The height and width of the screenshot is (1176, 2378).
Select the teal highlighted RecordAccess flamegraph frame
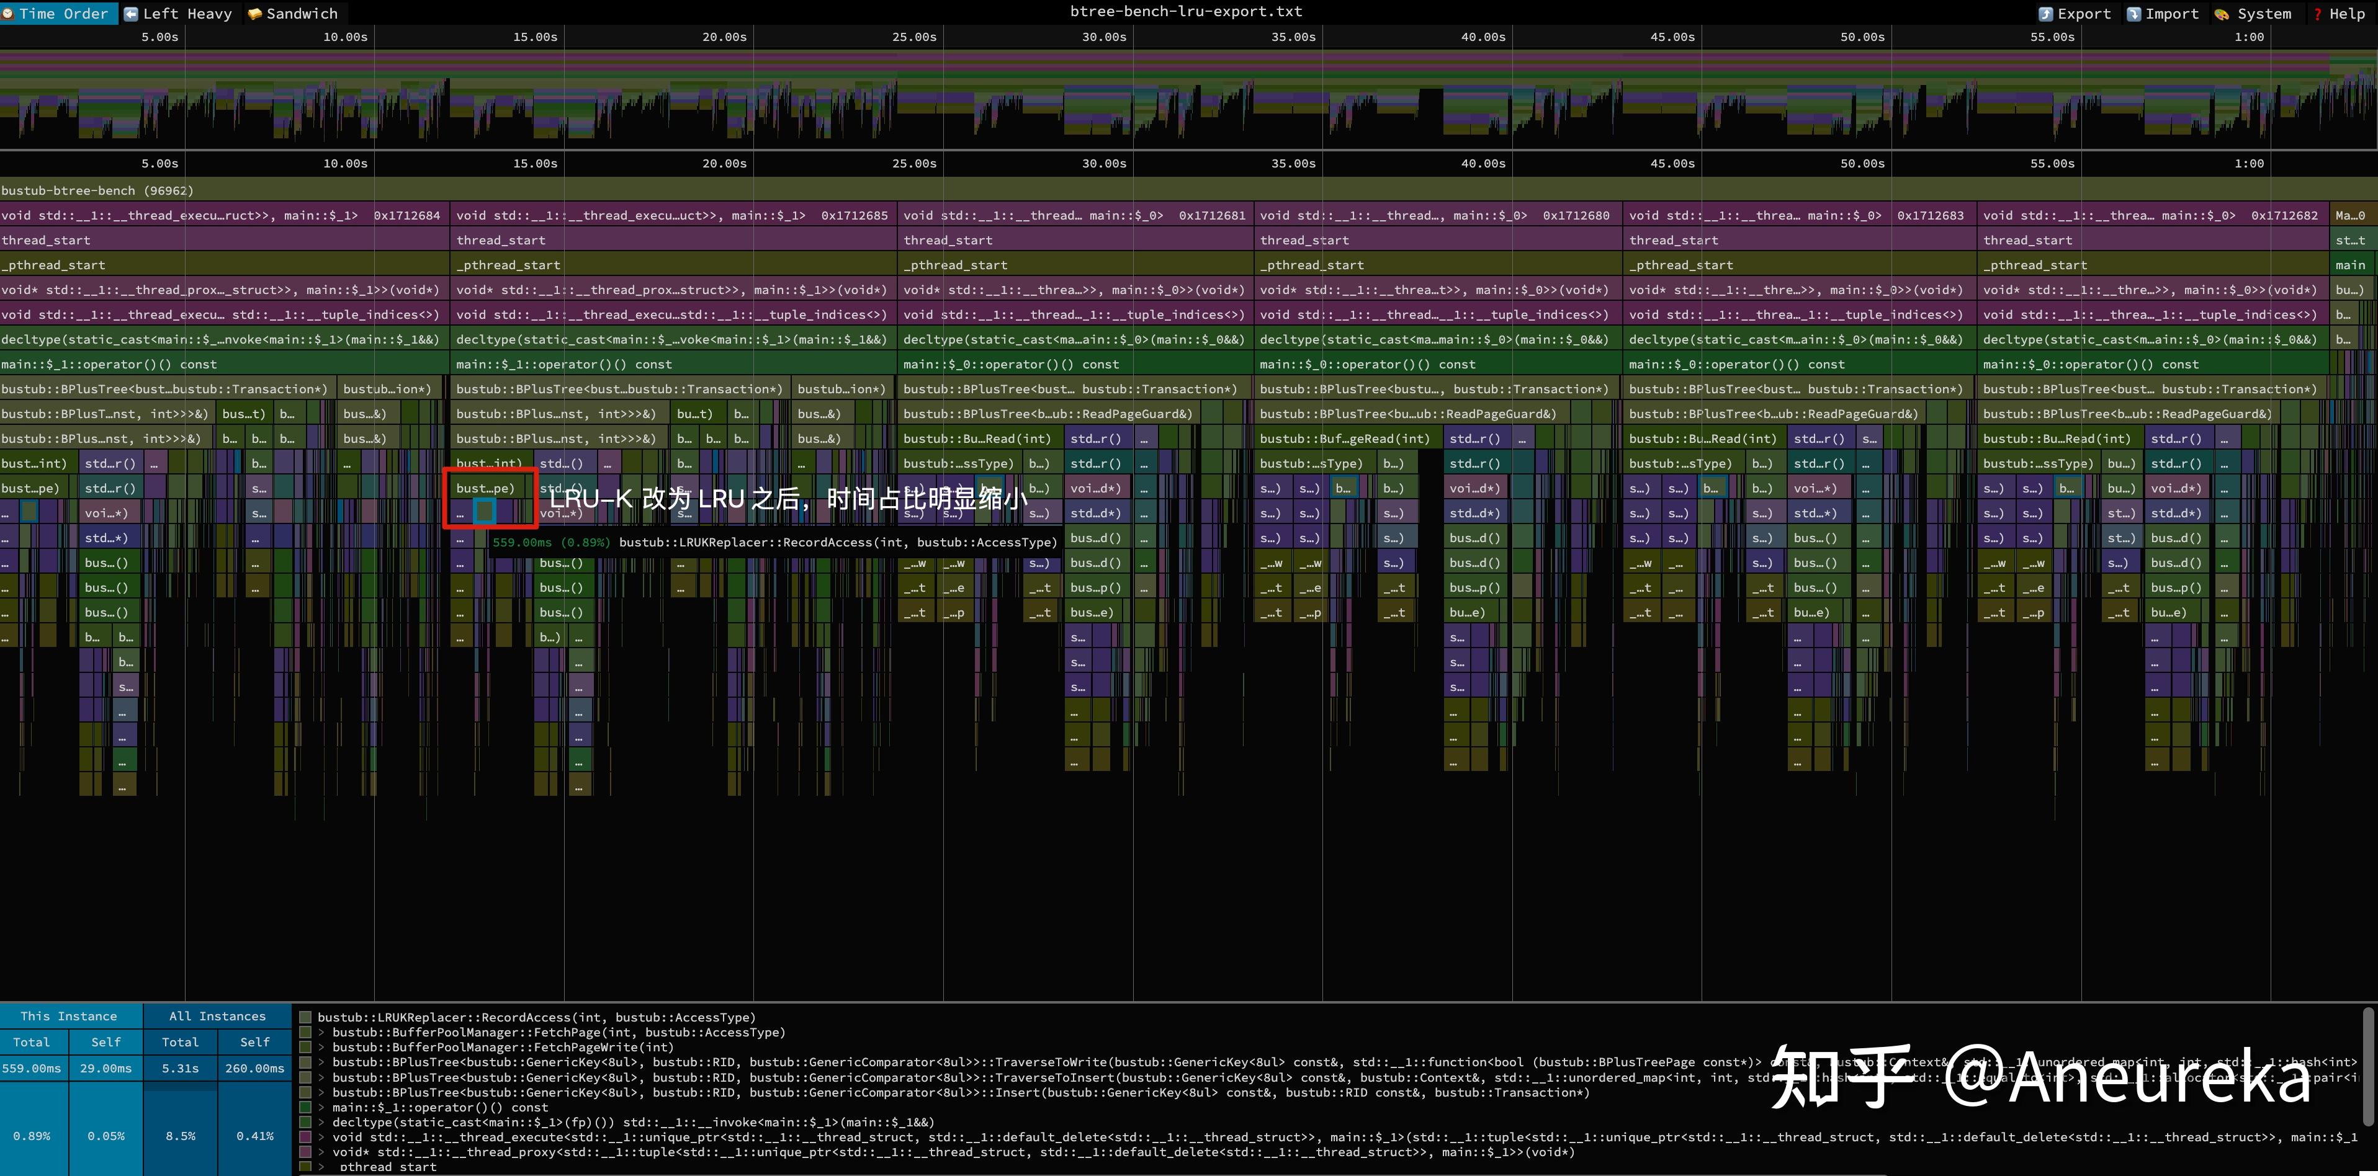pyautogui.click(x=483, y=512)
